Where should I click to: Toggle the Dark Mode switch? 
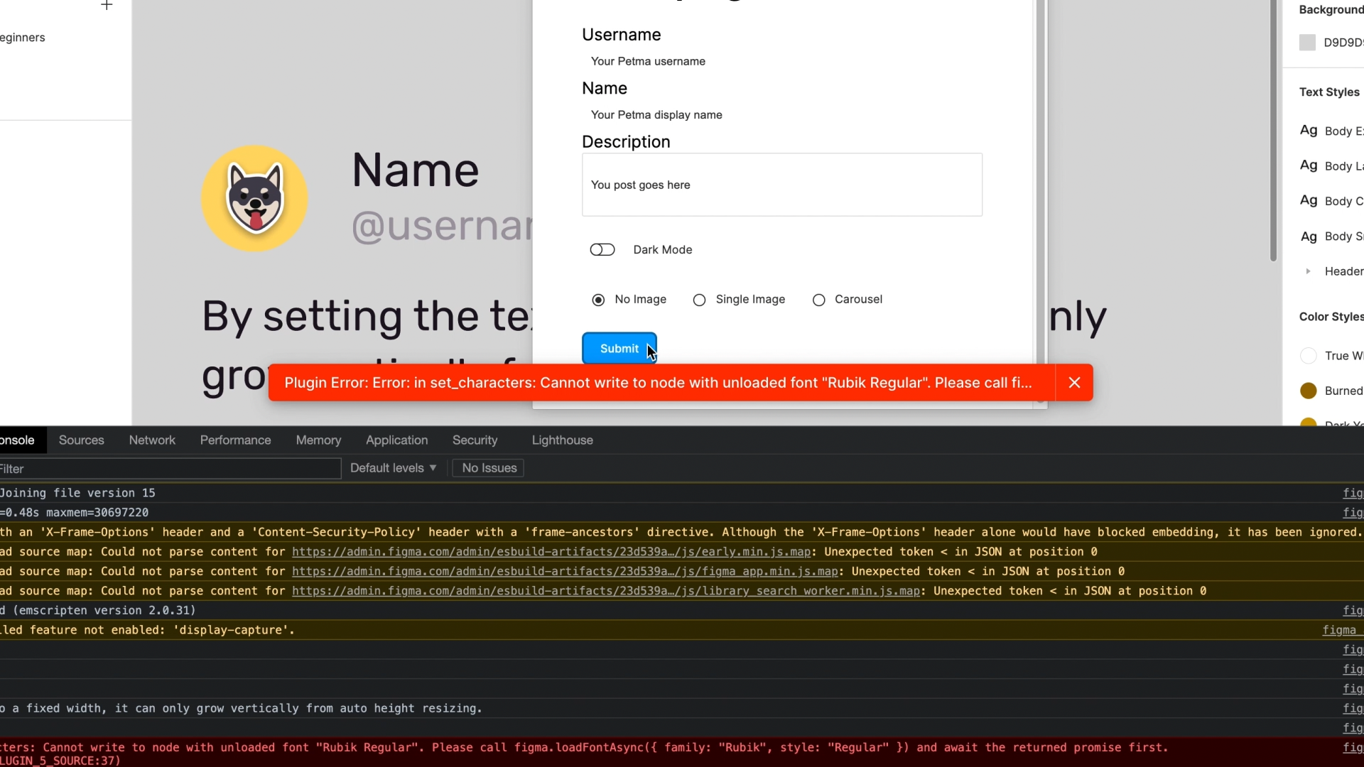click(602, 250)
